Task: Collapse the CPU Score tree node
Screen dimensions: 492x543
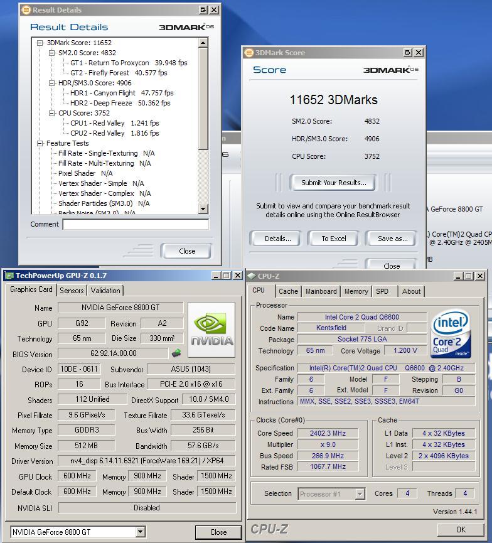Action: pos(51,113)
